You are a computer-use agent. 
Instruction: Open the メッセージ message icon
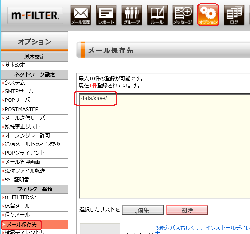pos(183,15)
